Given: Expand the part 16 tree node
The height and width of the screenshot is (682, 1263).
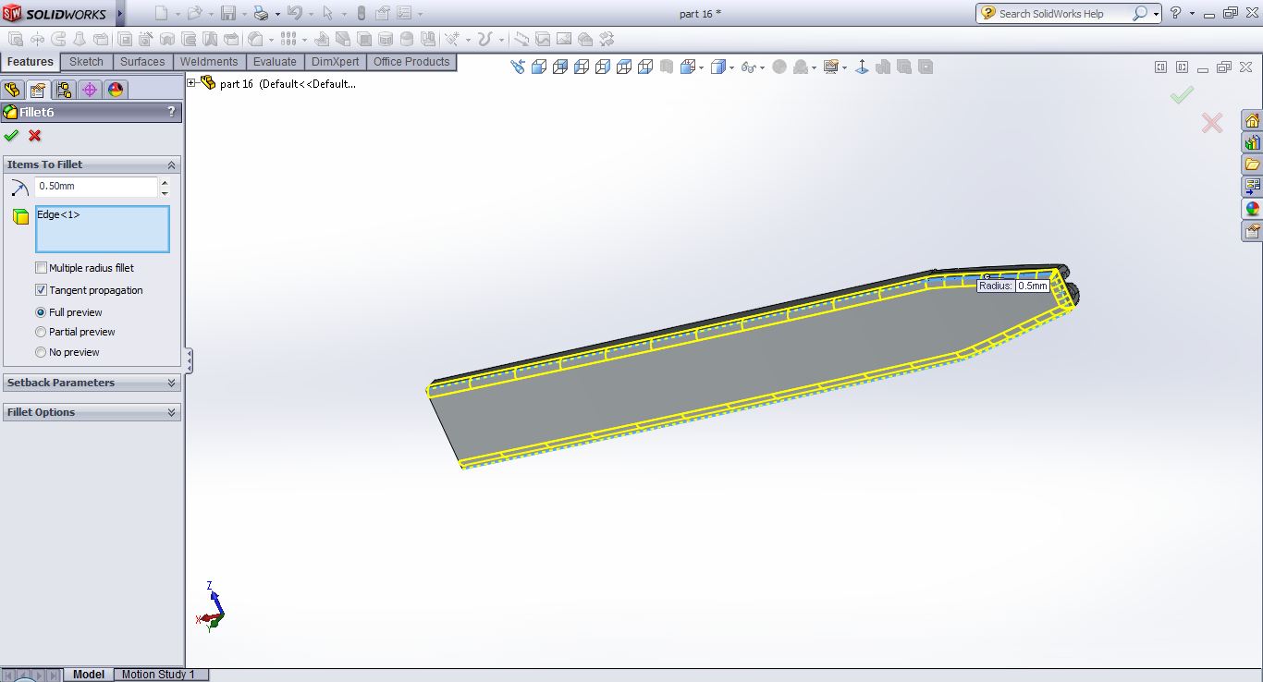Looking at the screenshot, I should tap(192, 83).
